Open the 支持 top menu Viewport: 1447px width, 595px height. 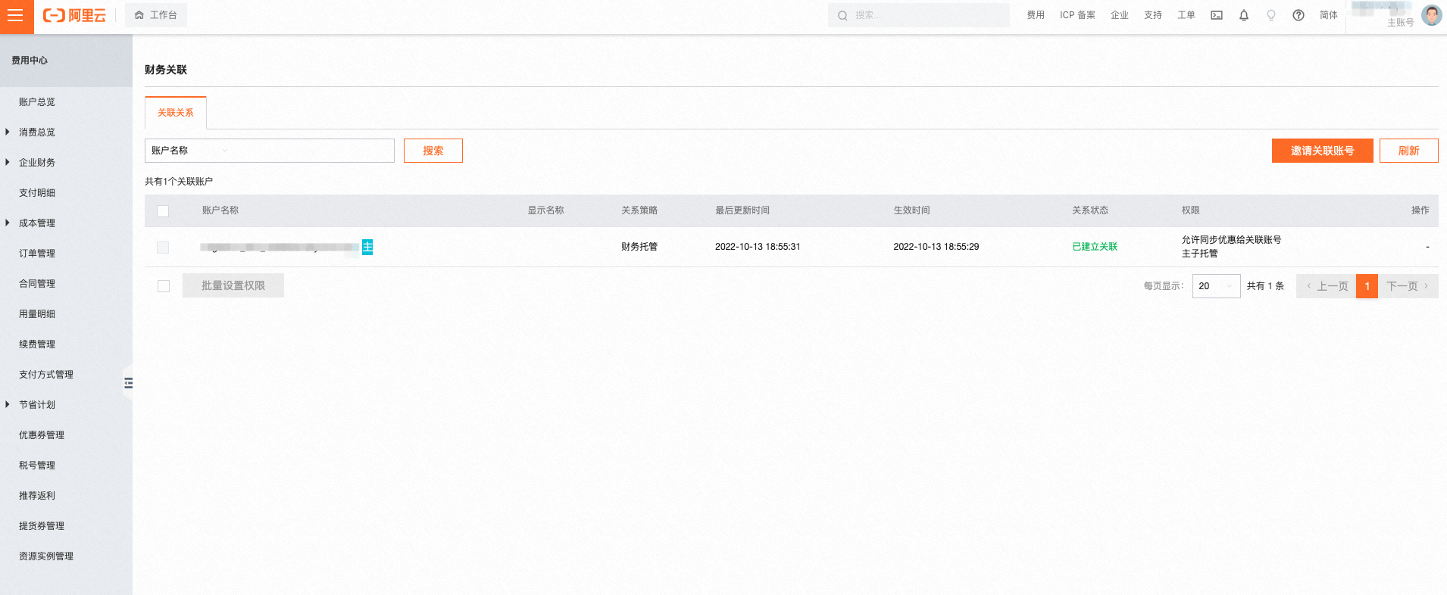(1153, 15)
